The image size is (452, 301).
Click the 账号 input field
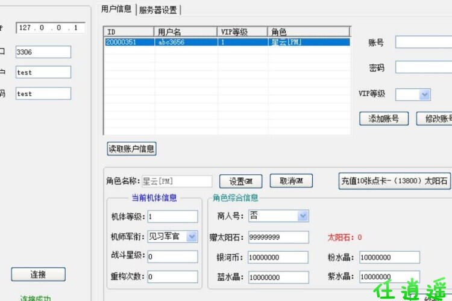click(x=424, y=42)
